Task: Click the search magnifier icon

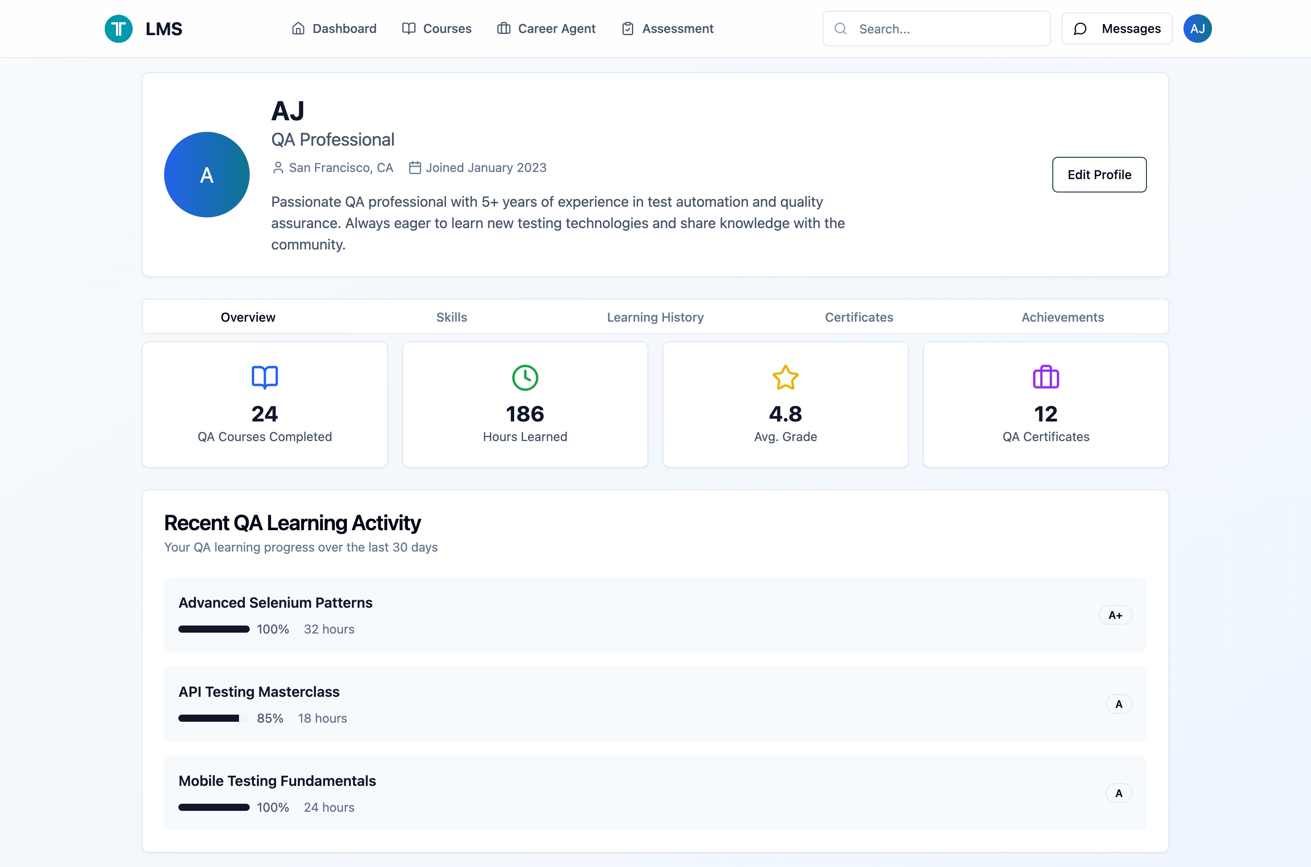Action: 840,29
